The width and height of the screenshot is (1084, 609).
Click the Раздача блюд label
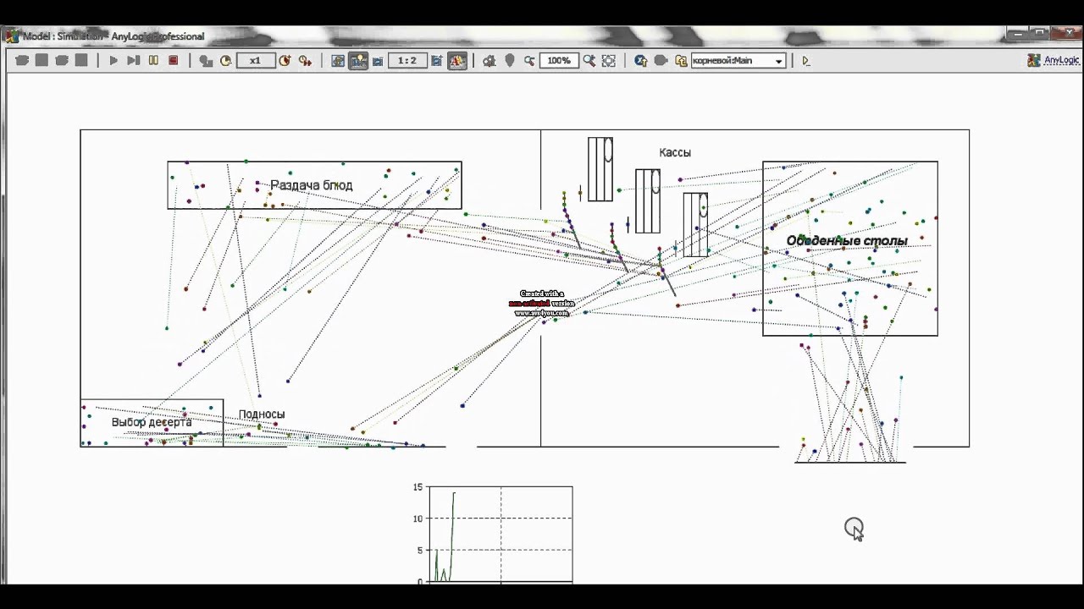[312, 185]
